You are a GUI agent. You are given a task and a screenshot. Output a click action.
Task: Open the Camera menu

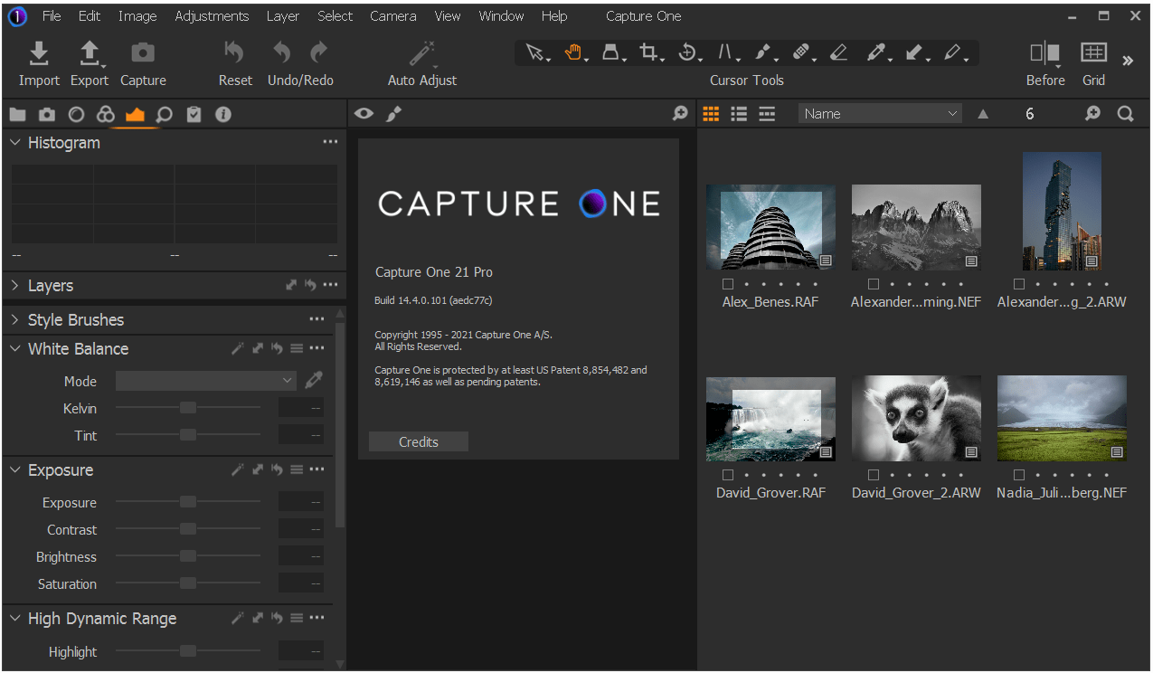(392, 16)
